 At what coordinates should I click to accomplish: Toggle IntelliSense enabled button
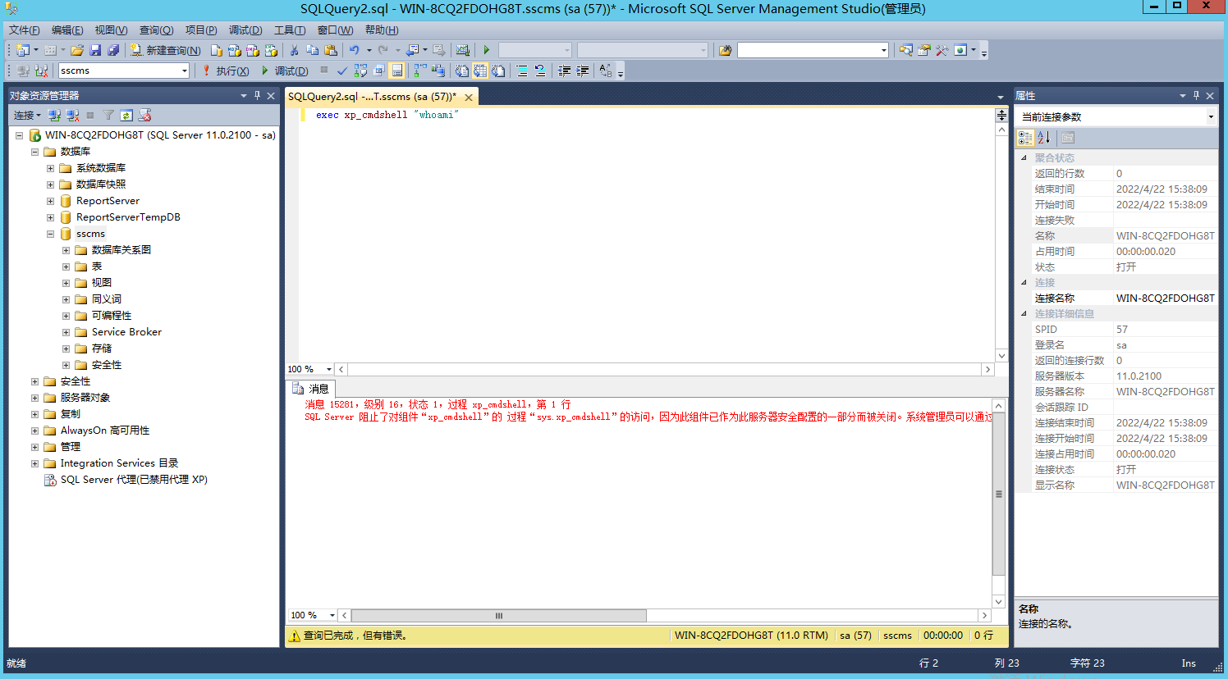(396, 71)
